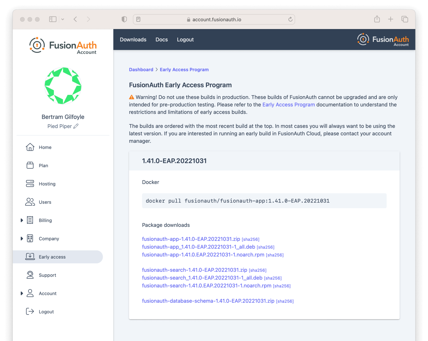Screen dimensions: 428x341
Task: Click the reader view icon in the address bar
Action: coord(138,19)
